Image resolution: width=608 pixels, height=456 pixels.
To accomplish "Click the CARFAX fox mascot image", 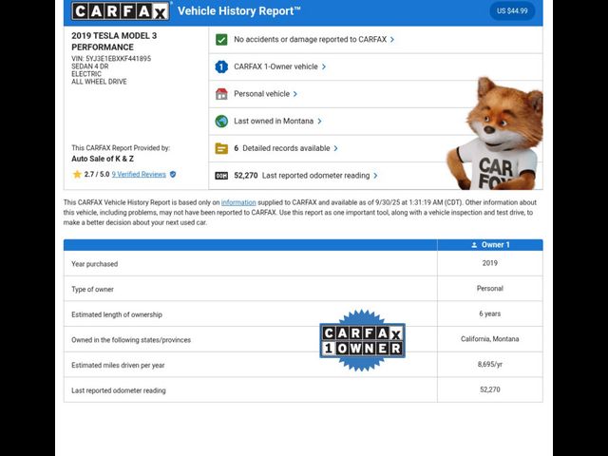I will (x=497, y=133).
